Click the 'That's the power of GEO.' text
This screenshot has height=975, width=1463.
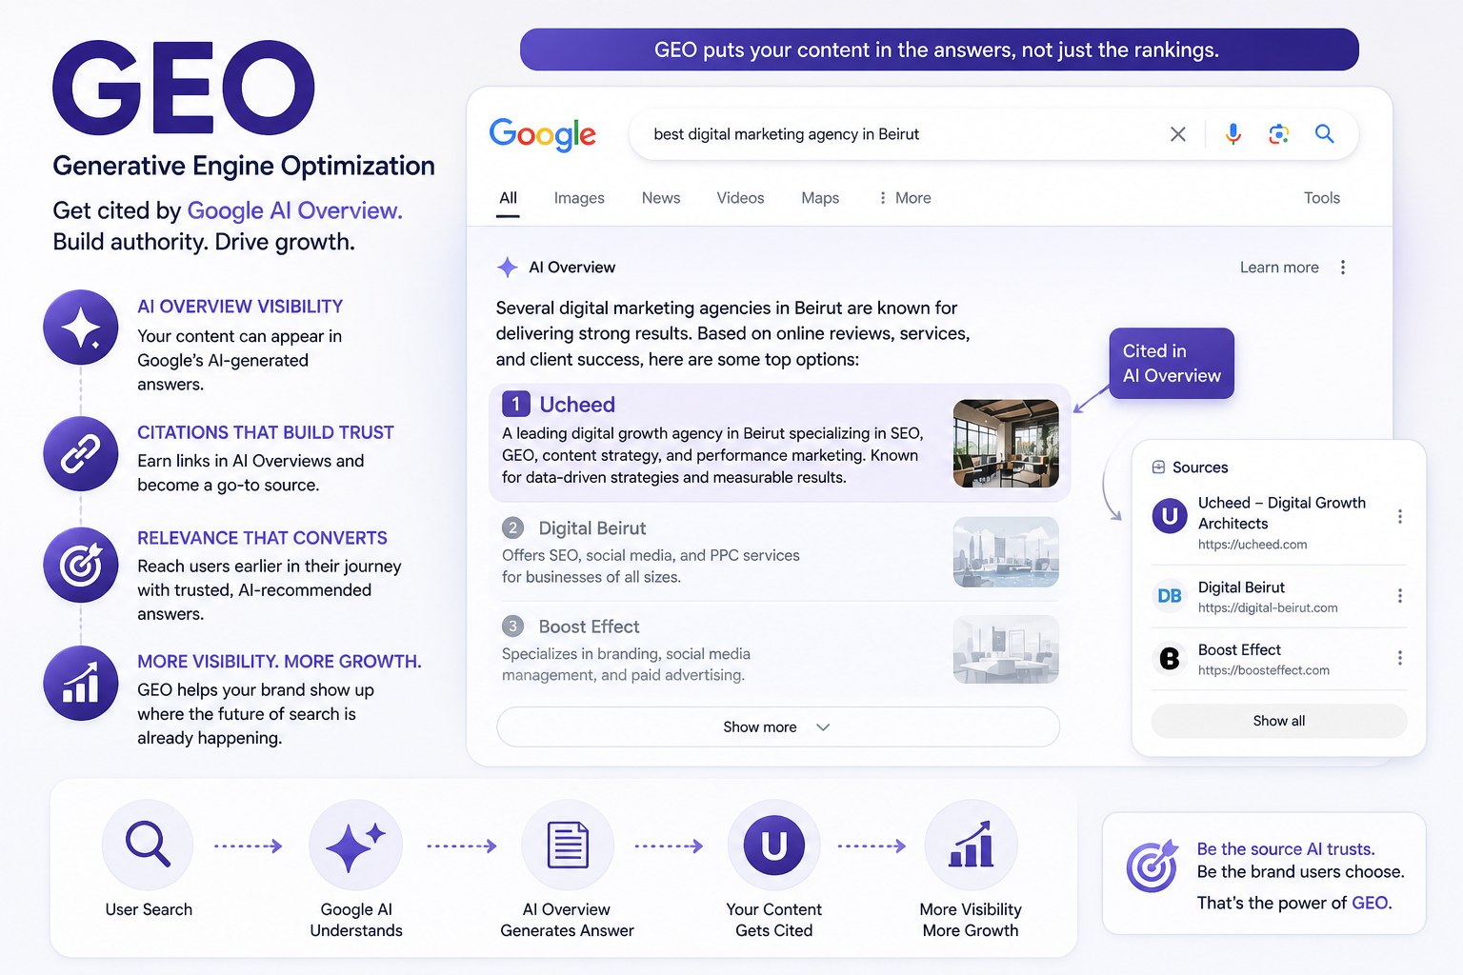(x=1294, y=903)
